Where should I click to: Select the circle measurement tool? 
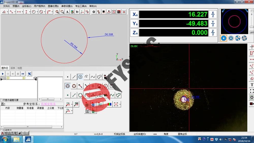[x=80, y=77]
